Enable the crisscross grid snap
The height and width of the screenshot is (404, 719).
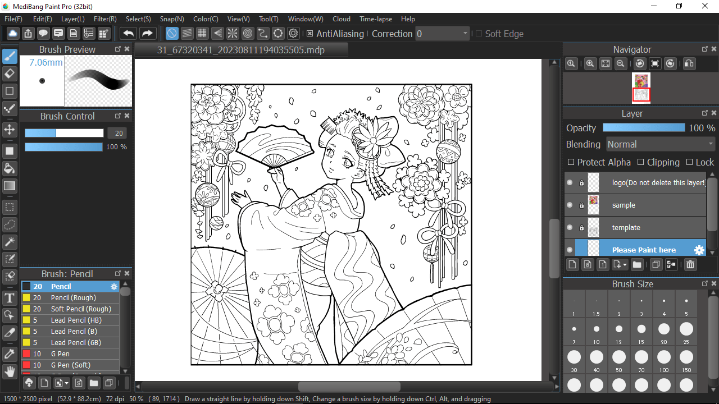pos(202,34)
